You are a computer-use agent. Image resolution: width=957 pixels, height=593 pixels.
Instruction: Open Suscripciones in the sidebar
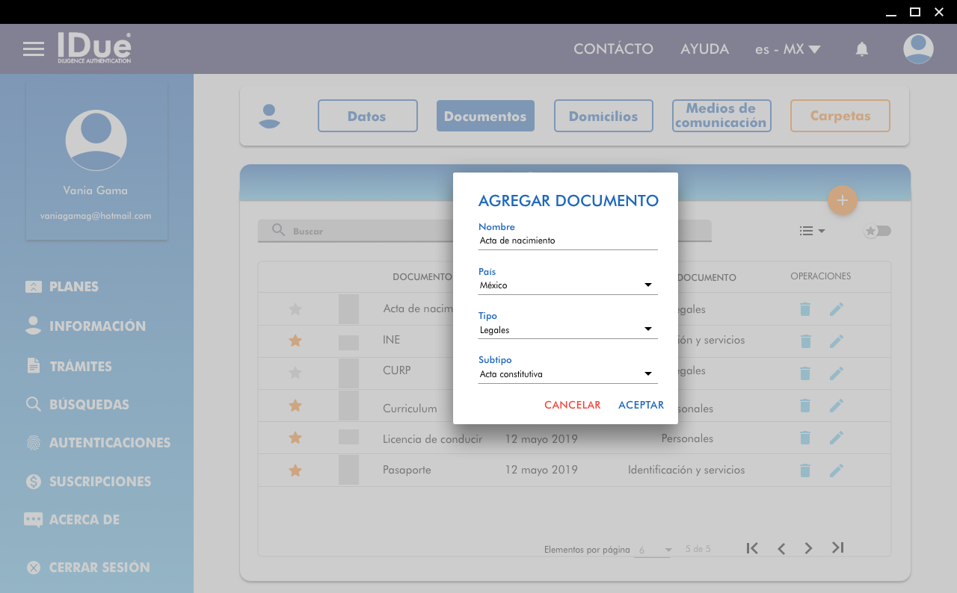[100, 482]
